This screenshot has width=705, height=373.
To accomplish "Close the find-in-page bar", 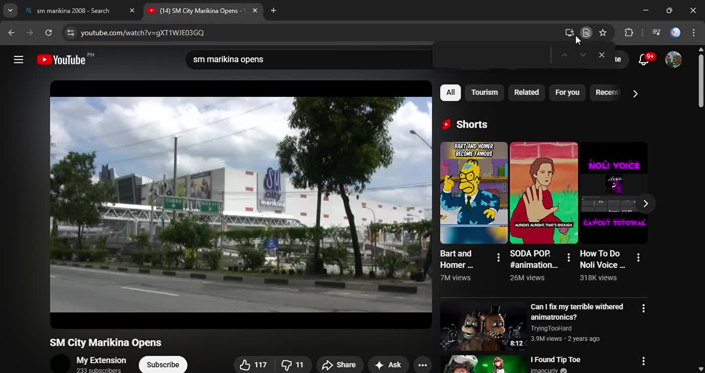I will tap(602, 55).
